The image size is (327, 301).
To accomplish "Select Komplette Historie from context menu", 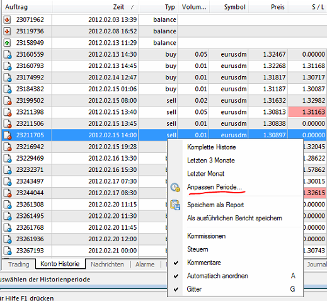I will (212, 147).
